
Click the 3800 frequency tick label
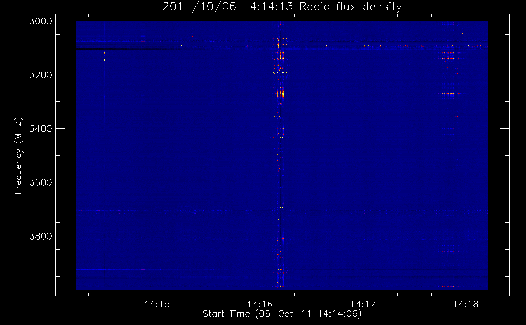pyautogui.click(x=41, y=236)
